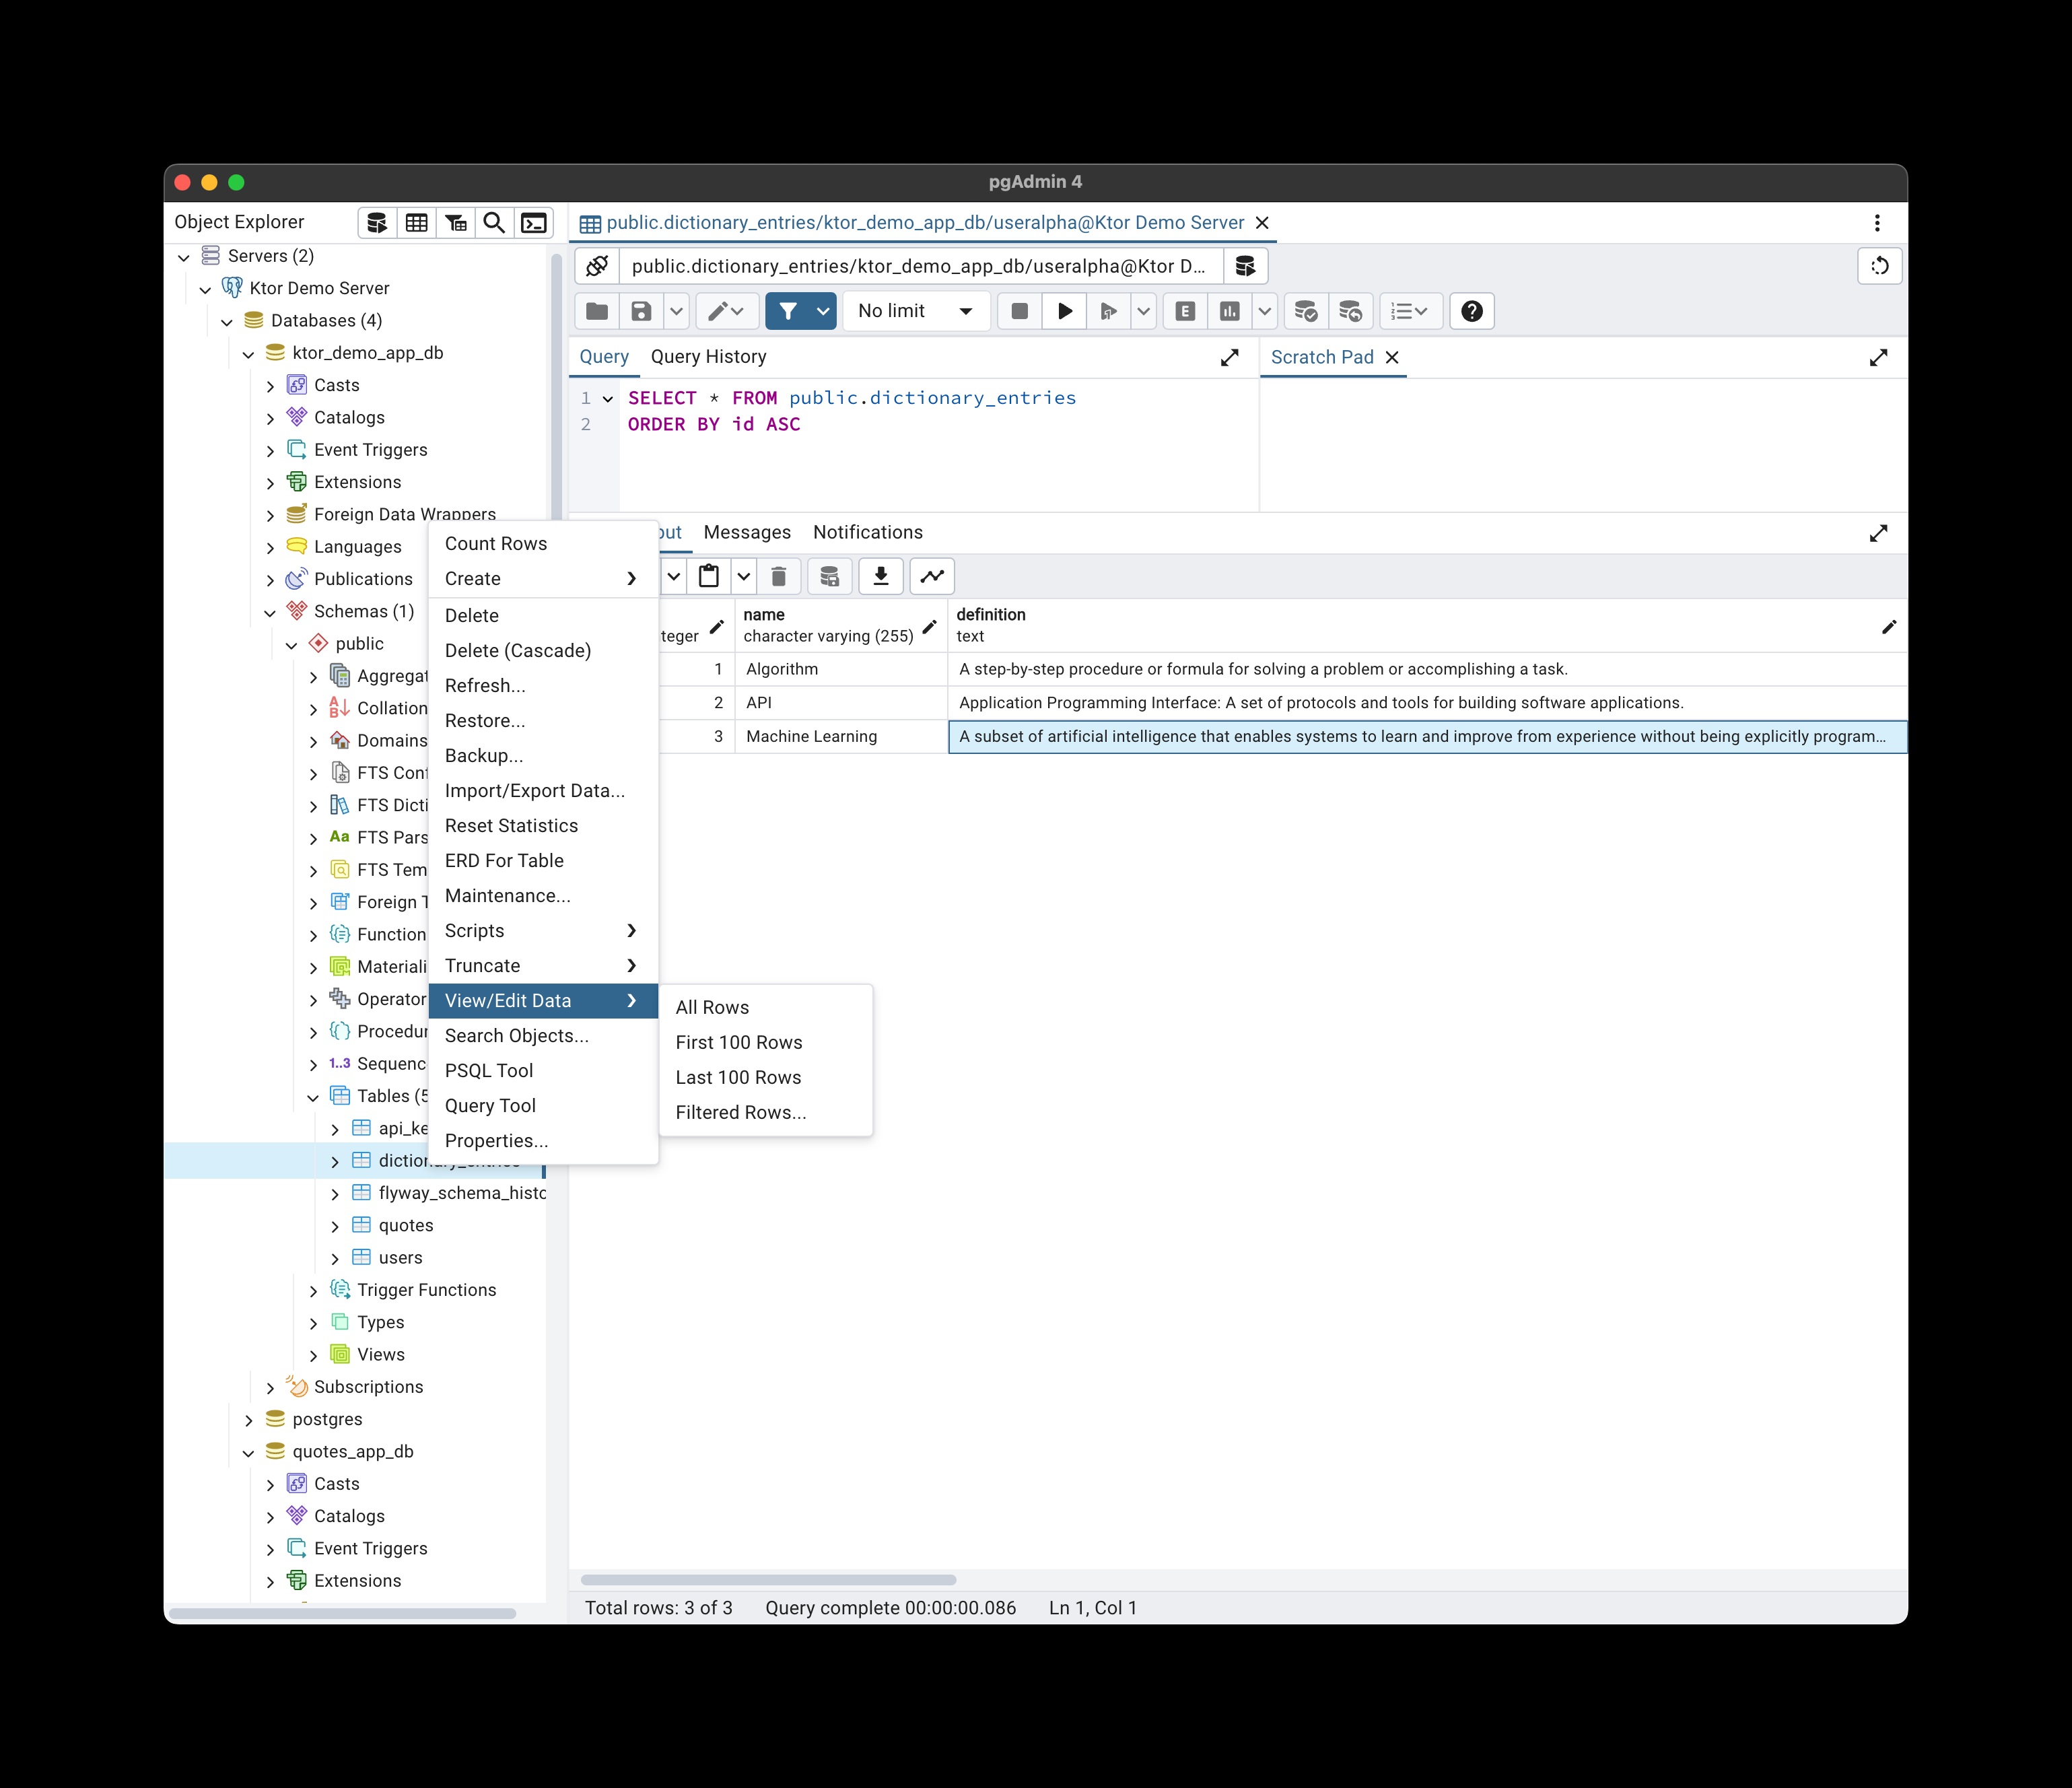
Task: Click the graph visualiser icon
Action: [x=932, y=576]
